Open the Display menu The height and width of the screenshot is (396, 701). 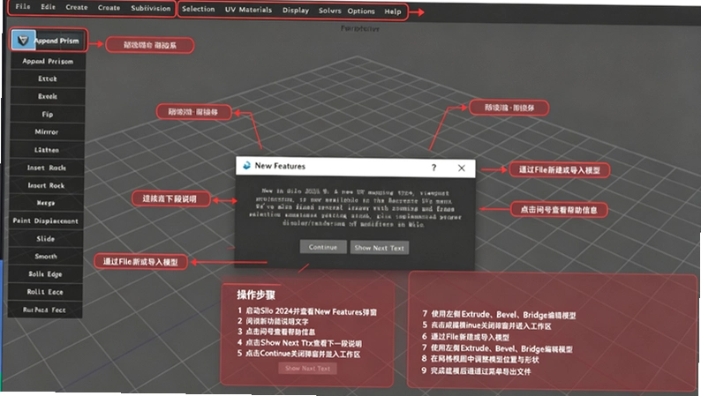[x=296, y=10]
